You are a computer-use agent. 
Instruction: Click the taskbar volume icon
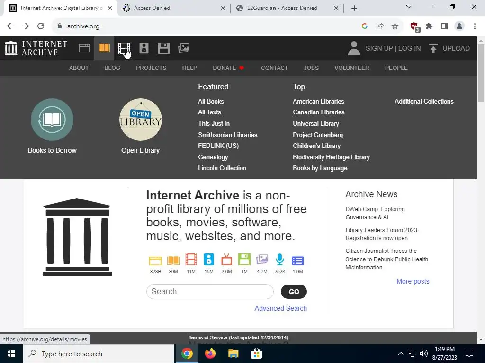(x=424, y=354)
